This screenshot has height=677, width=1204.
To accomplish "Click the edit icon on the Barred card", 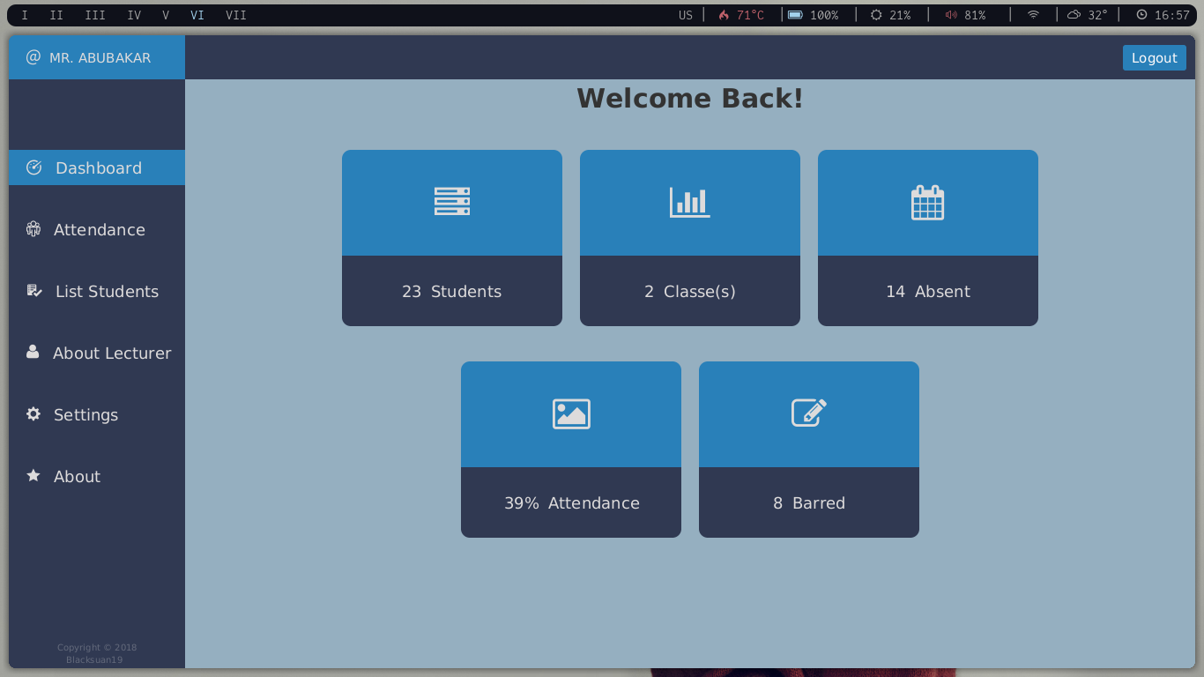I will click(808, 413).
